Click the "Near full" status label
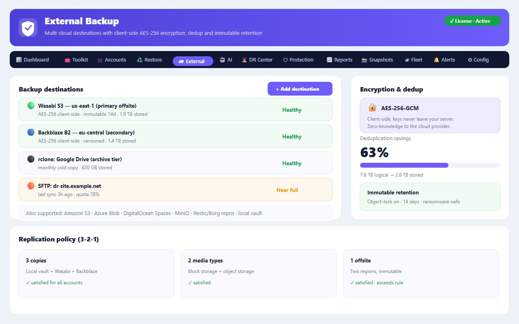 (x=287, y=190)
